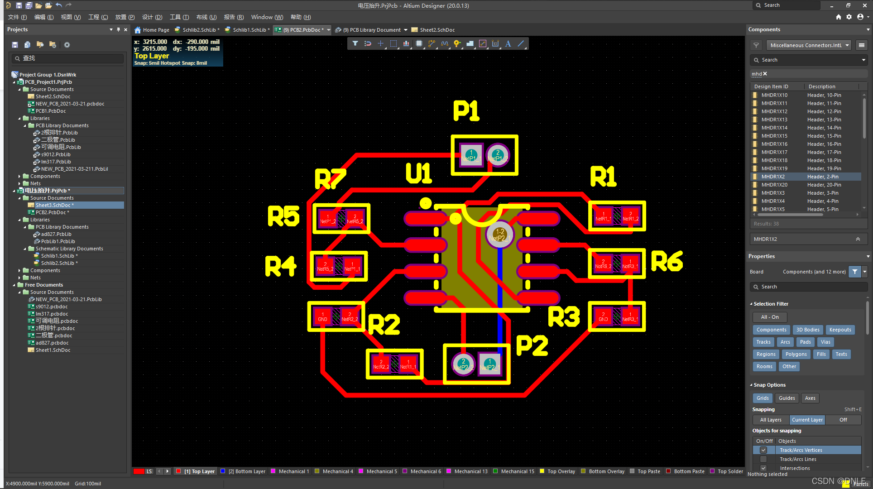Click the All-On selection filter button

pos(769,316)
